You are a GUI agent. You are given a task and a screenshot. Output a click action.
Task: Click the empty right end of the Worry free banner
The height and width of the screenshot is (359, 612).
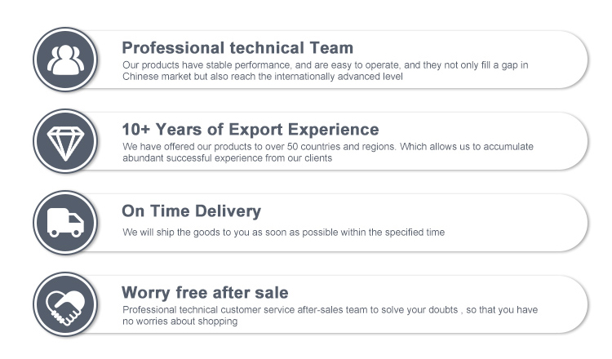click(563, 304)
